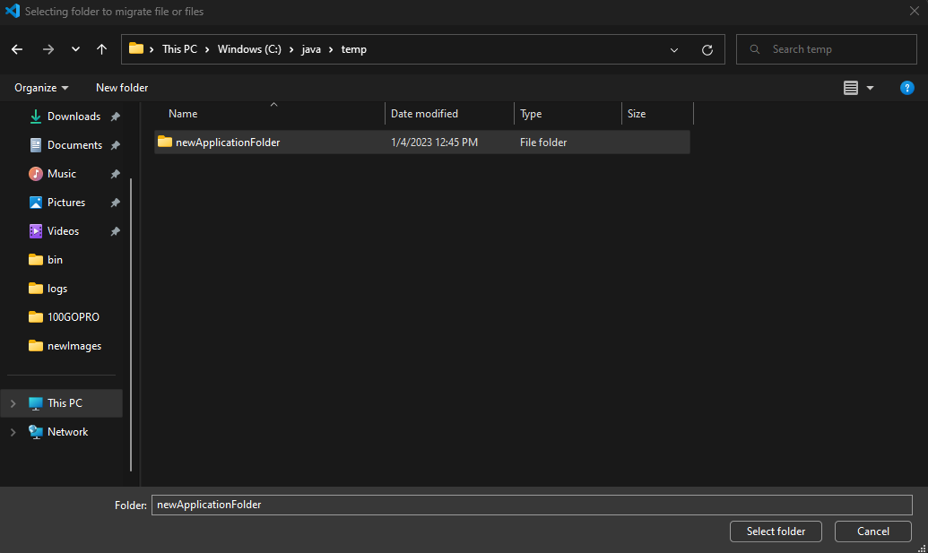Image resolution: width=928 pixels, height=553 pixels.
Task: Open the recent locations dropdown chevron
Action: tap(75, 49)
